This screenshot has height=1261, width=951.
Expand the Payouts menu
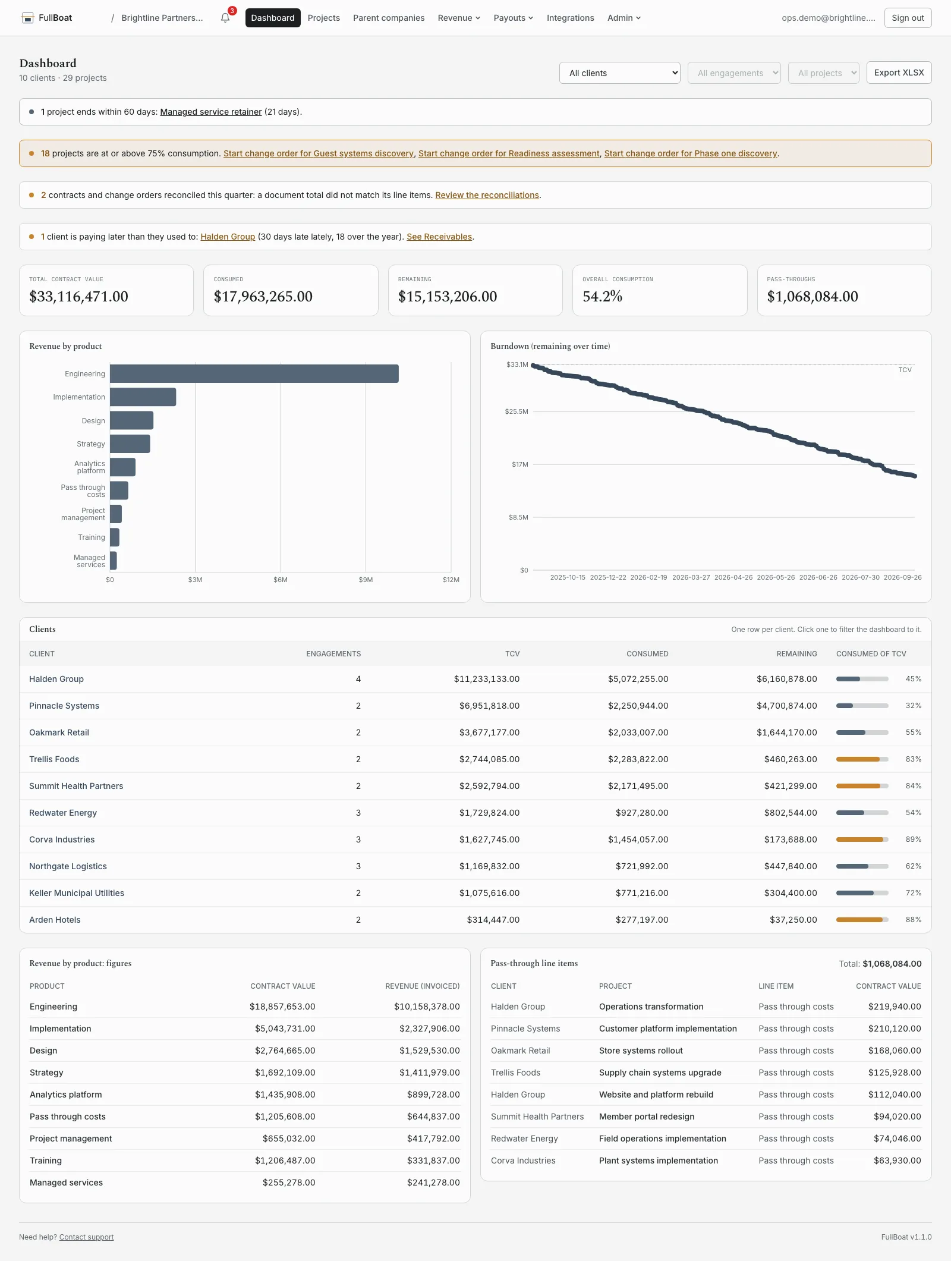pyautogui.click(x=514, y=18)
